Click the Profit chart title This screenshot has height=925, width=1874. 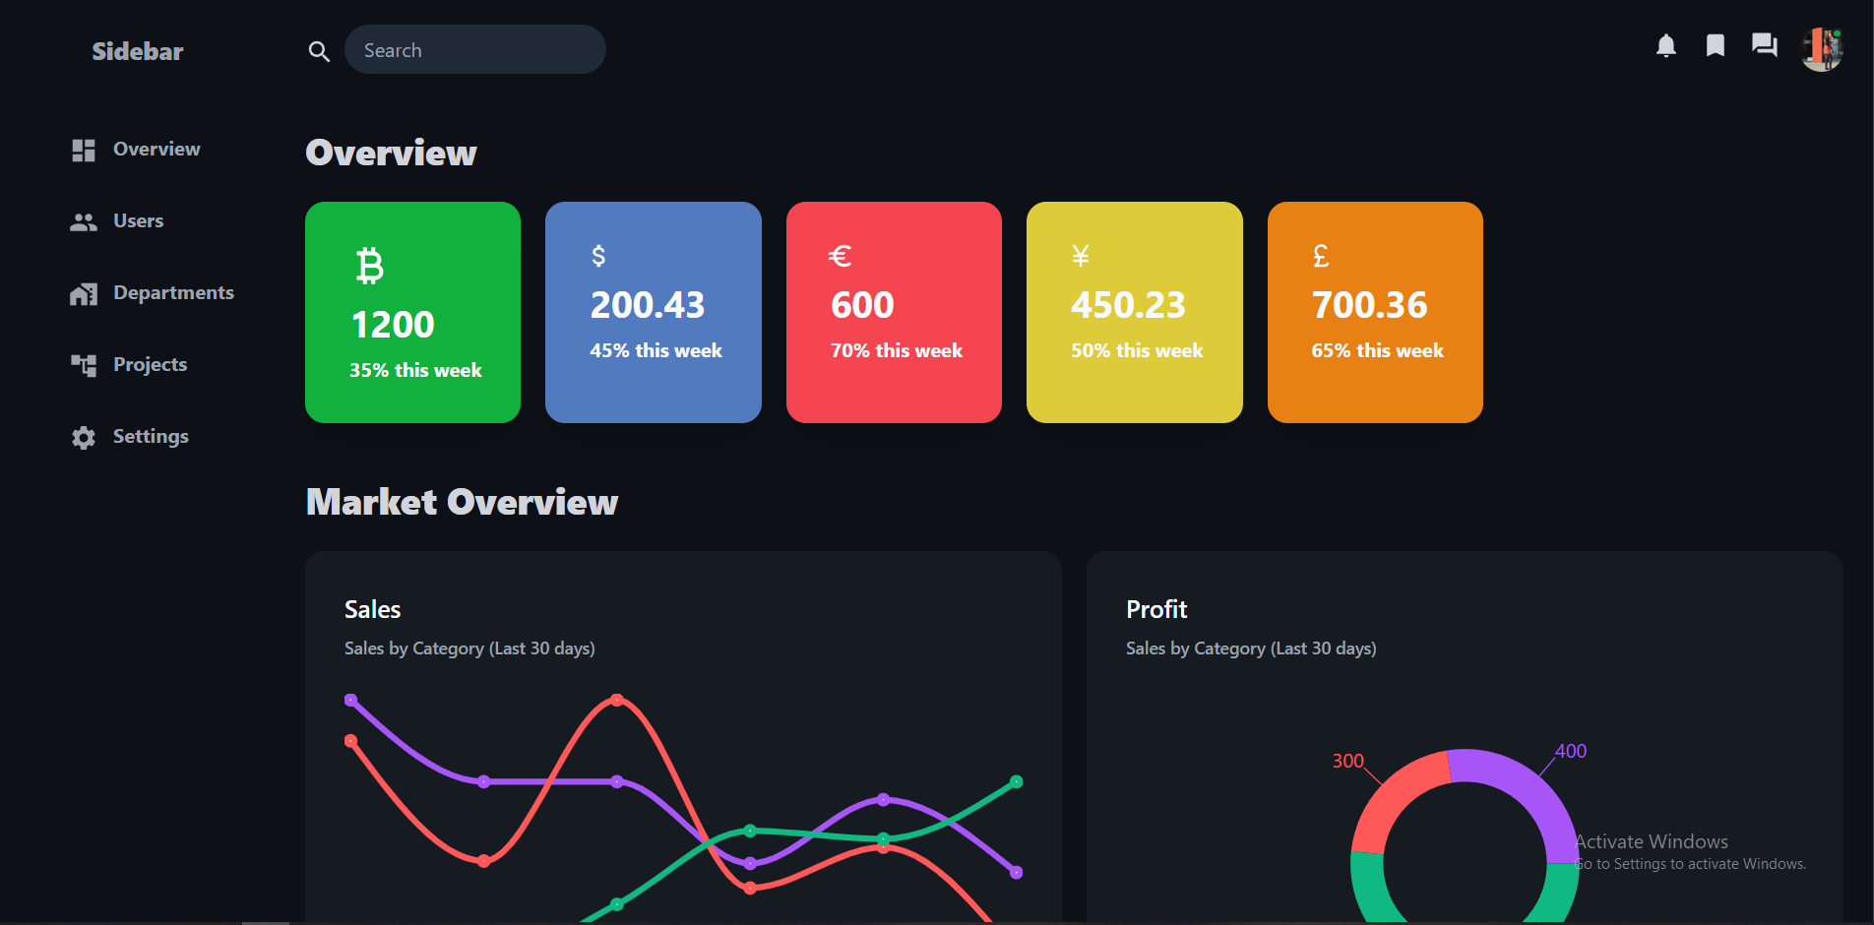(1157, 609)
